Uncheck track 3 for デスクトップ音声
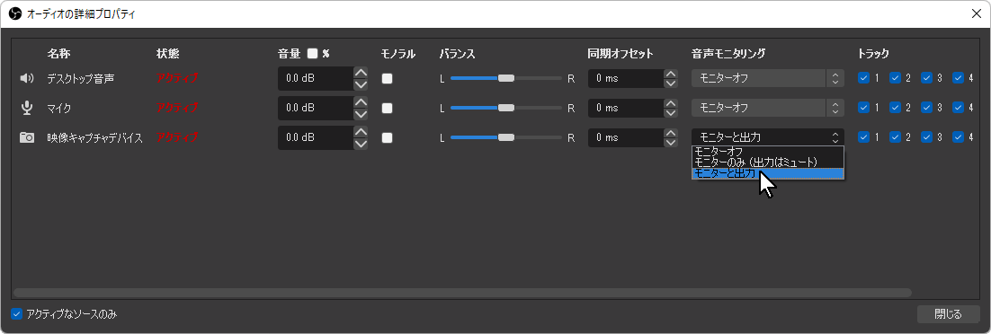 pos(926,78)
